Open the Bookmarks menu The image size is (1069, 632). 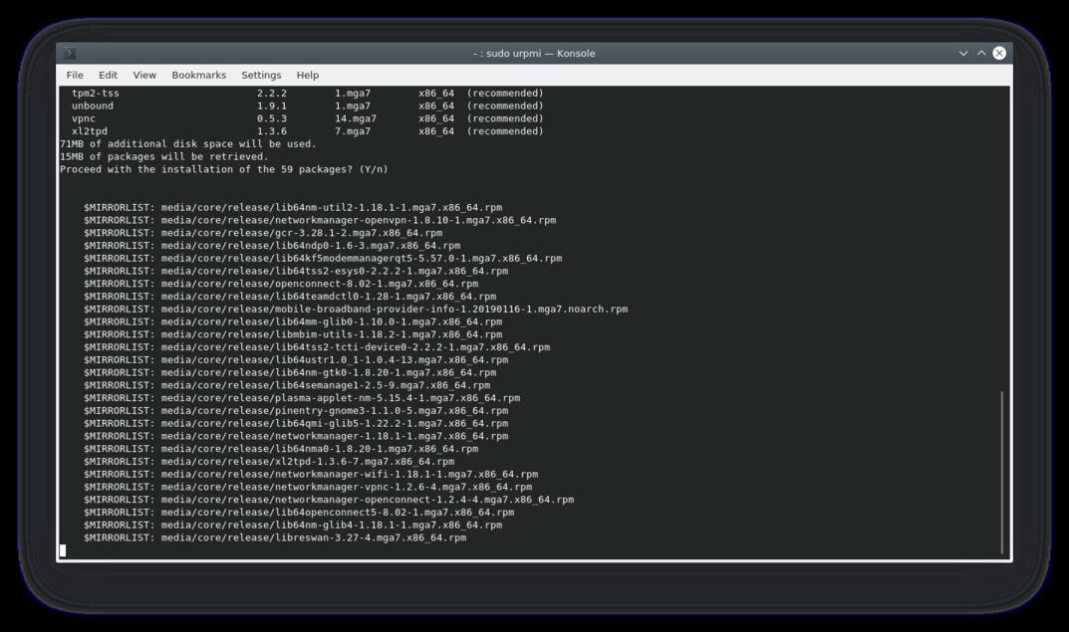[199, 75]
